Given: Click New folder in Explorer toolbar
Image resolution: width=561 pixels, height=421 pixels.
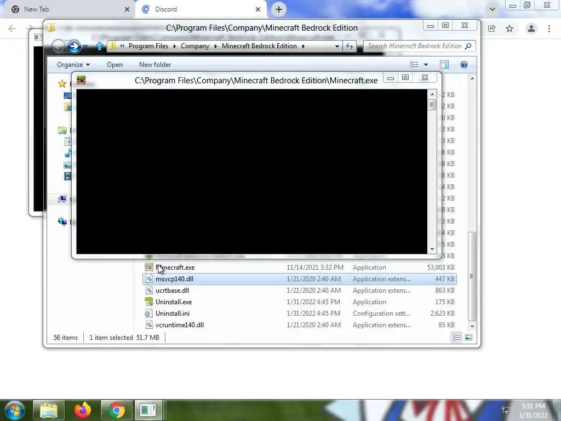Looking at the screenshot, I should coord(155,65).
